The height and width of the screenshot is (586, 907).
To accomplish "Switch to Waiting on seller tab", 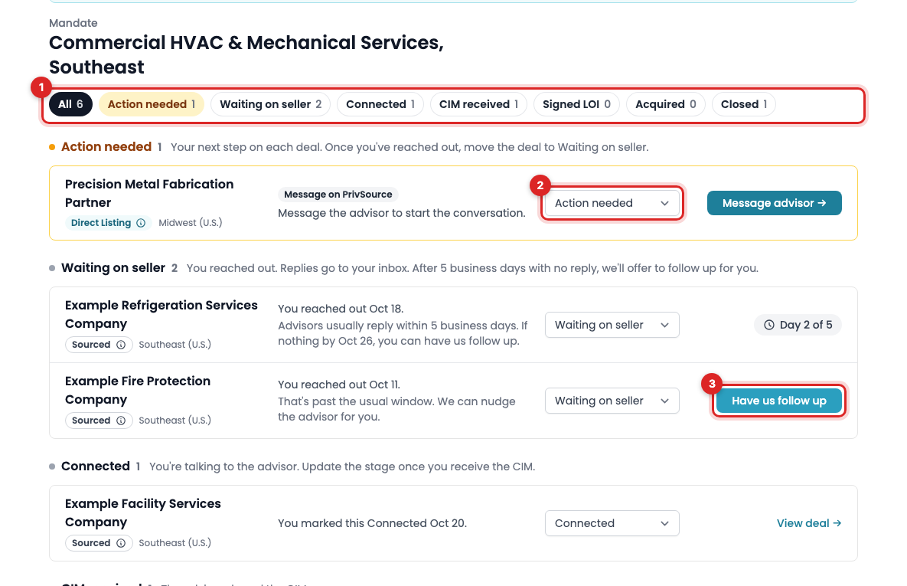I will 271,104.
